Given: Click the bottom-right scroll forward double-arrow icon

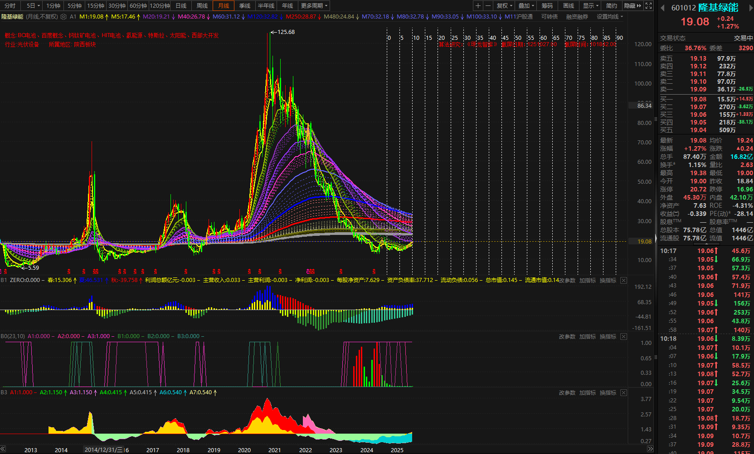Looking at the screenshot, I should coord(650,449).
